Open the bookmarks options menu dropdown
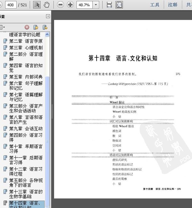 (2, 27)
